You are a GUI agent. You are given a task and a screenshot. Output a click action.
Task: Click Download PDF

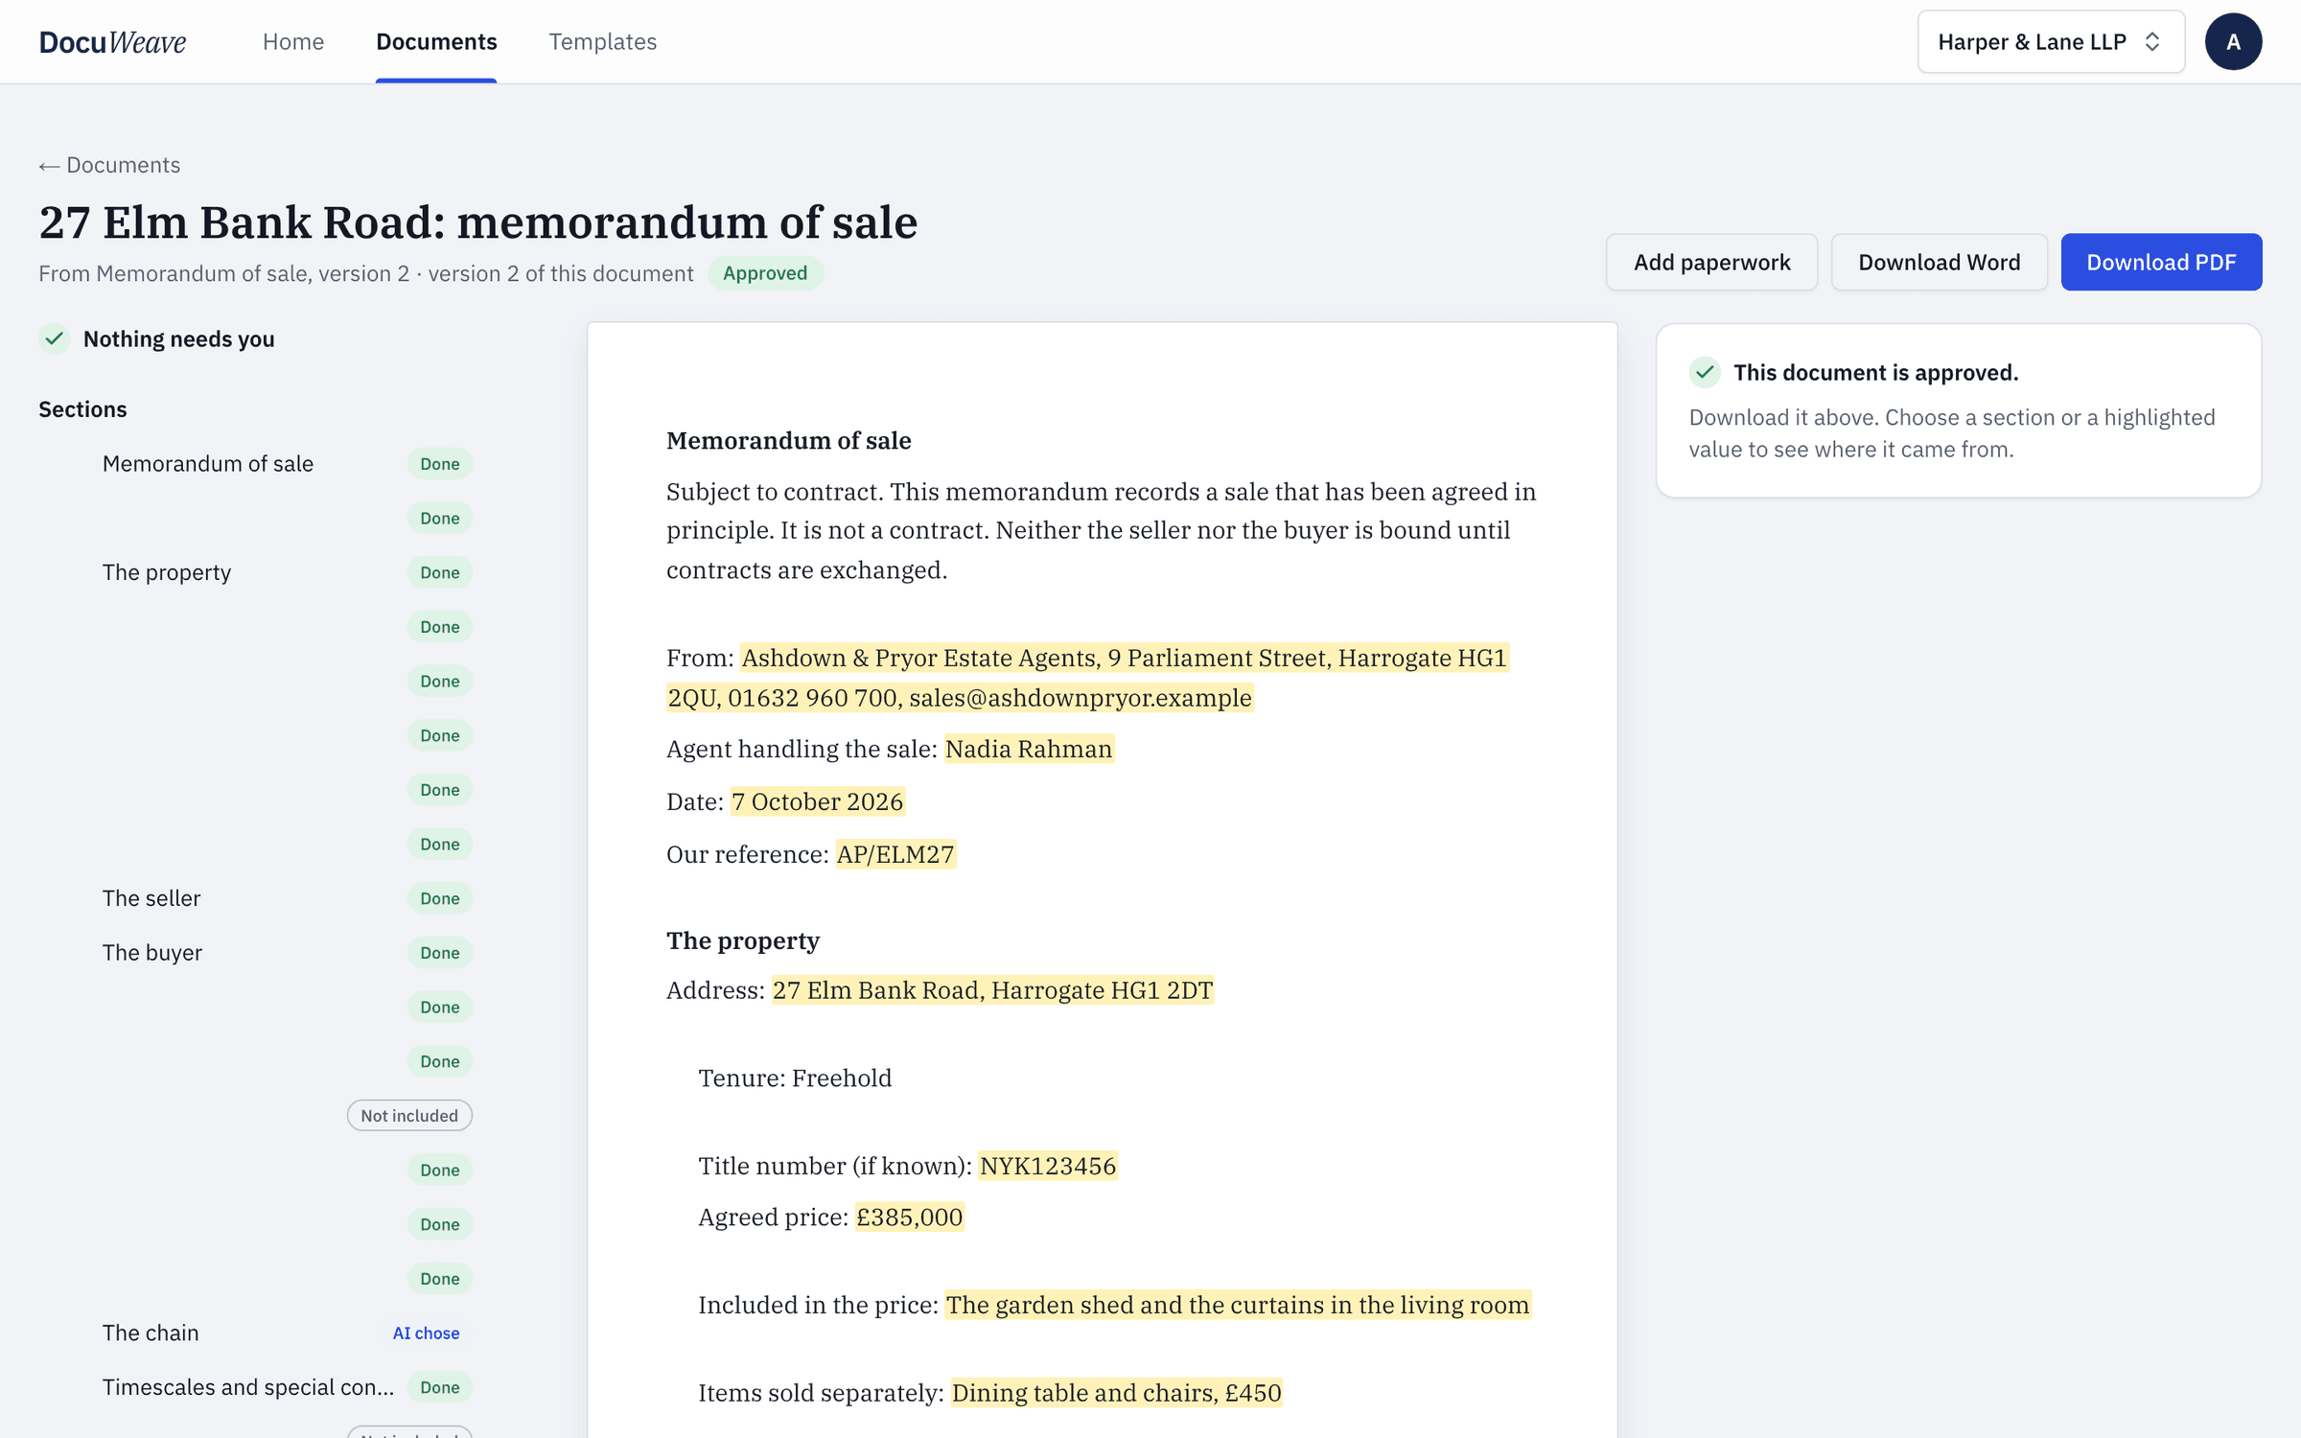point(2161,262)
